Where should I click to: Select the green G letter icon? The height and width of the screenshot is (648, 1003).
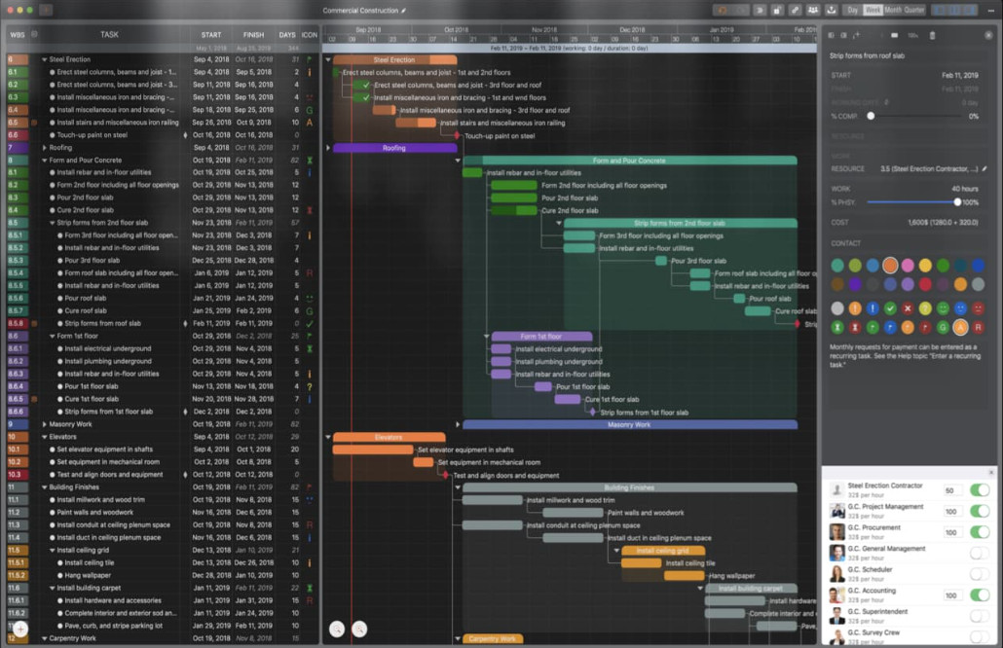tap(943, 327)
